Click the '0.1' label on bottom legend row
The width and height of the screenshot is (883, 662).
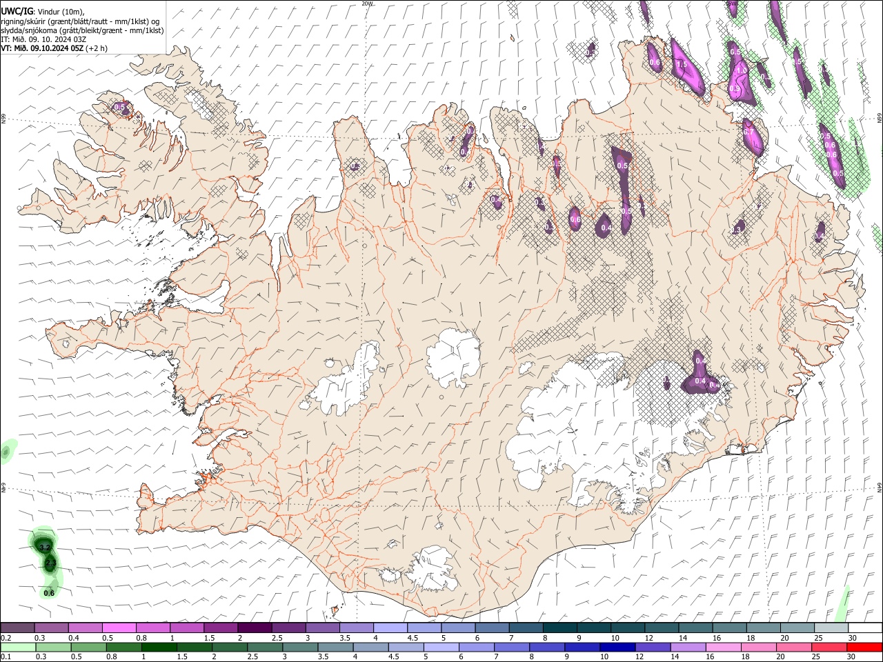pyautogui.click(x=6, y=656)
